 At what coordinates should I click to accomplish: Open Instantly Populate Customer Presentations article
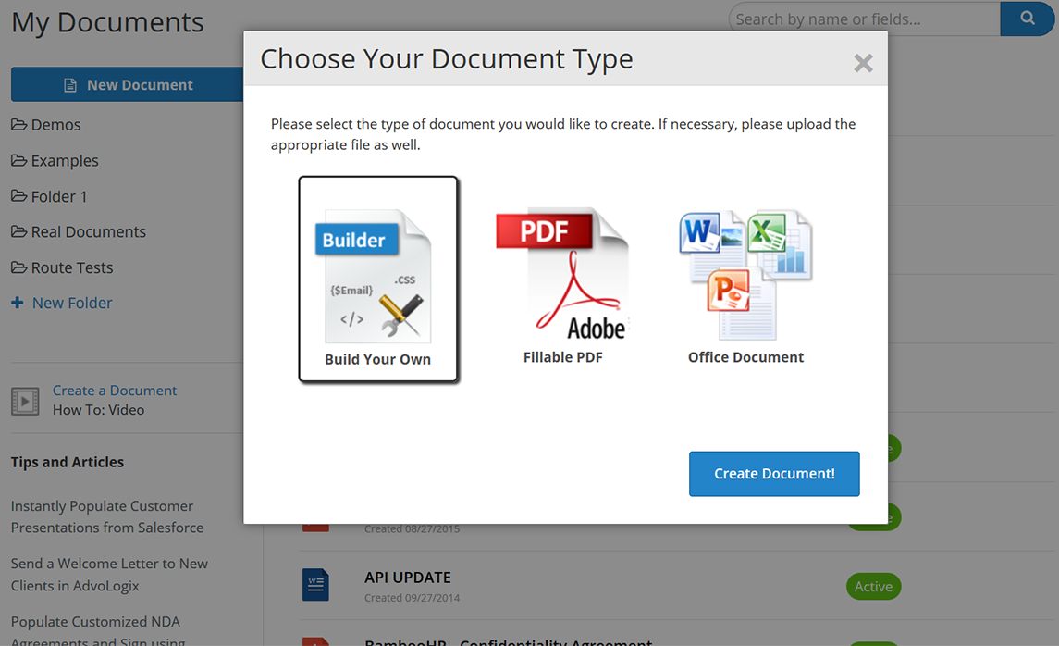click(106, 516)
